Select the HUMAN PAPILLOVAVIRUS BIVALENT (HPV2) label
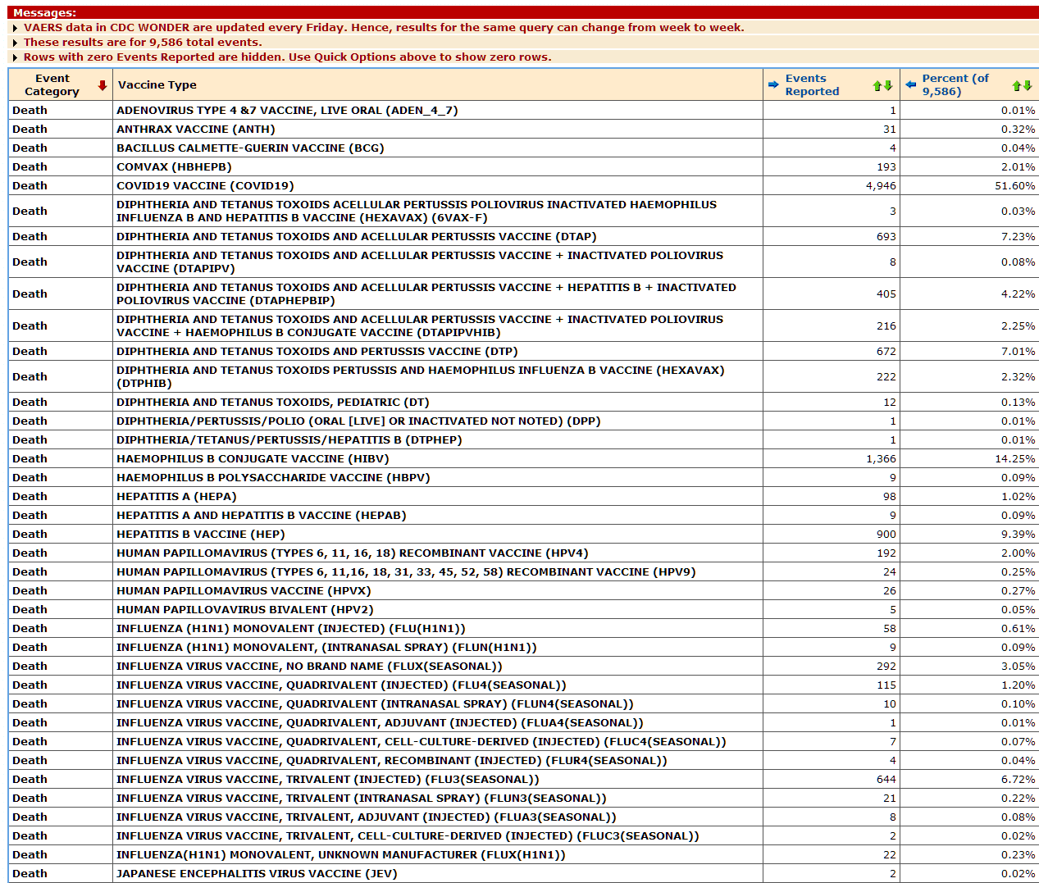 [245, 610]
